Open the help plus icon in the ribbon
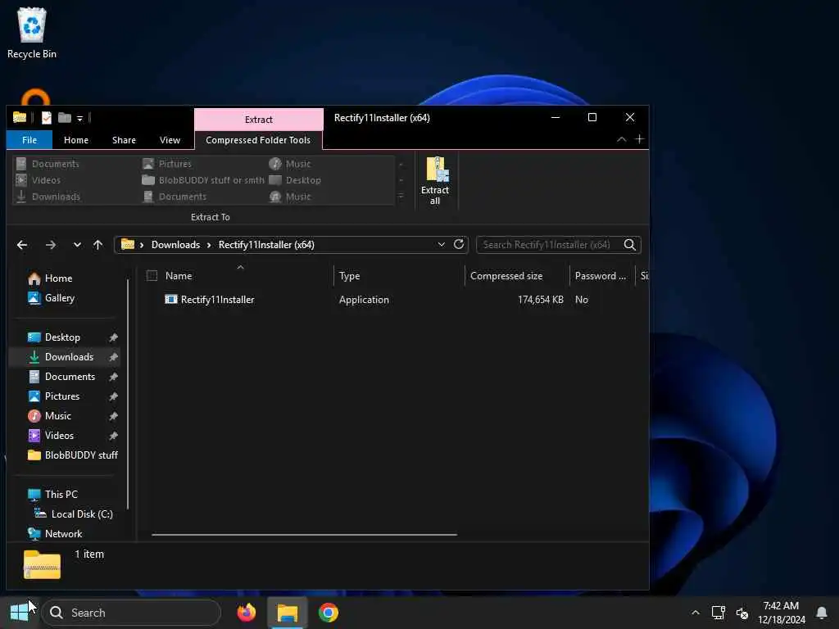Viewport: 839px width, 629px height. pos(639,139)
